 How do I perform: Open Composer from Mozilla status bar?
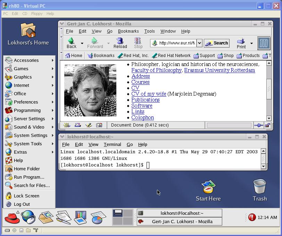click(89, 125)
